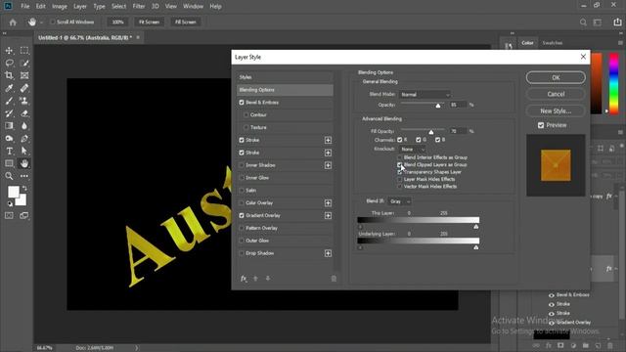Select the Gradient tool
This screenshot has height=352, width=626.
pos(9,126)
